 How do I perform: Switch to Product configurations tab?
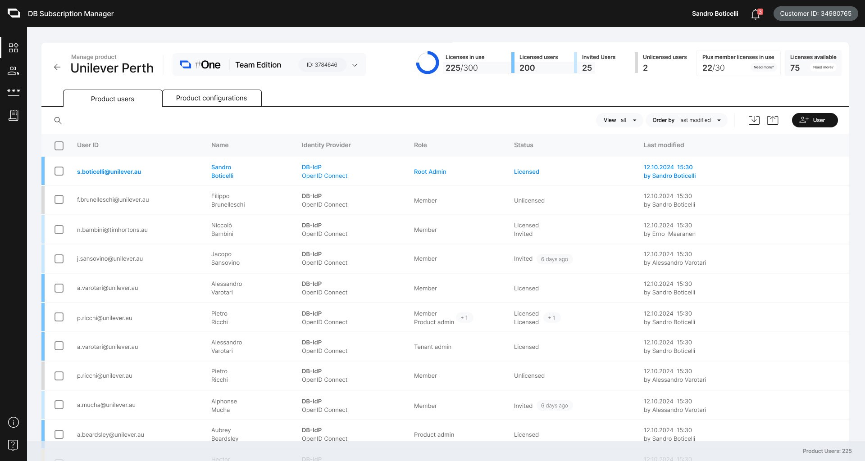pyautogui.click(x=212, y=98)
